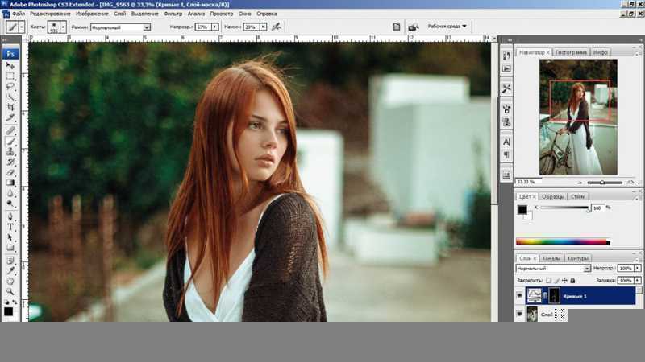Click the swap foreground/background colors arrows
This screenshot has width=645, height=362.
click(15, 302)
